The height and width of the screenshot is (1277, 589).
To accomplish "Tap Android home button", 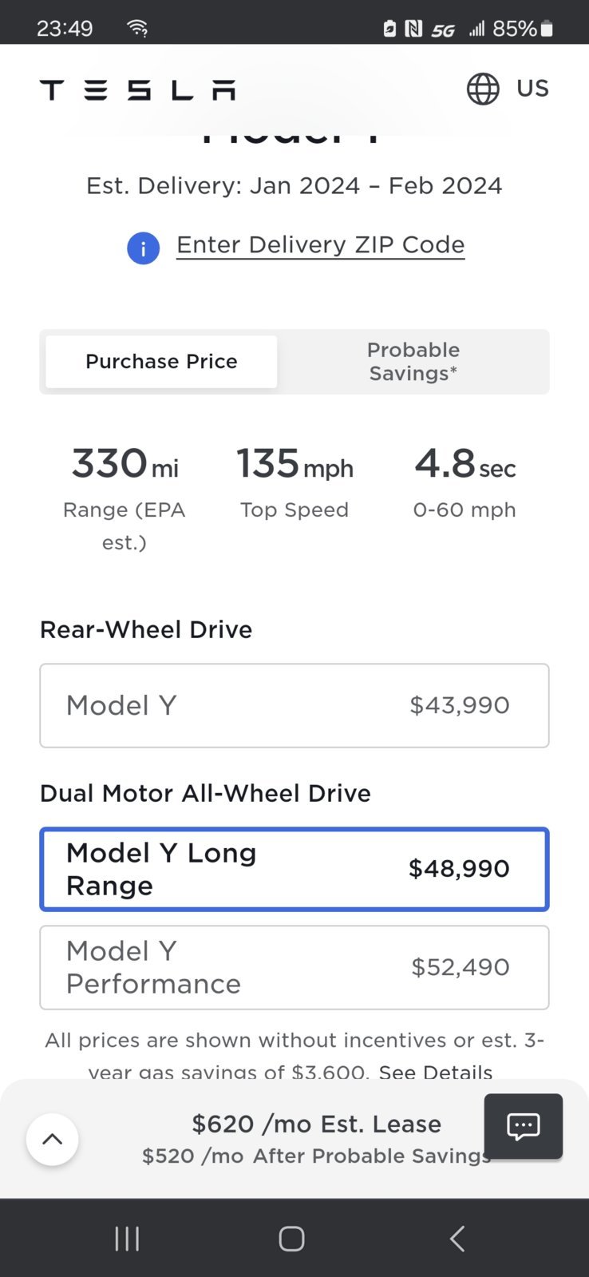I will pyautogui.click(x=291, y=1239).
